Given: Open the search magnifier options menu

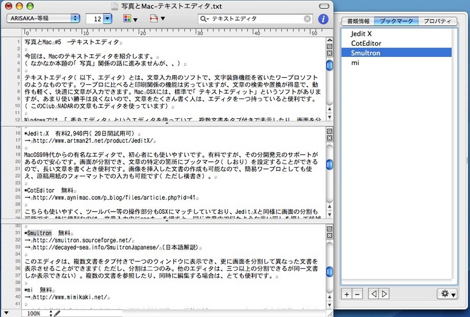Looking at the screenshot, I should click(204, 19).
